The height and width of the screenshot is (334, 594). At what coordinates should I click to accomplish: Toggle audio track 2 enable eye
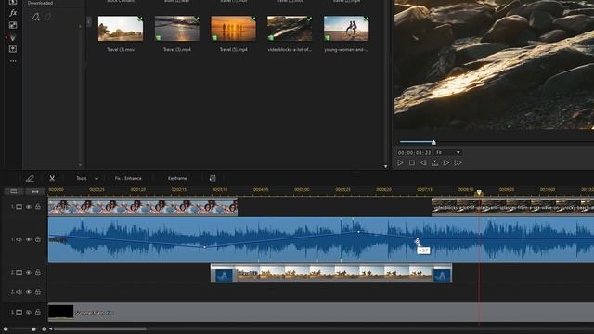click(29, 292)
